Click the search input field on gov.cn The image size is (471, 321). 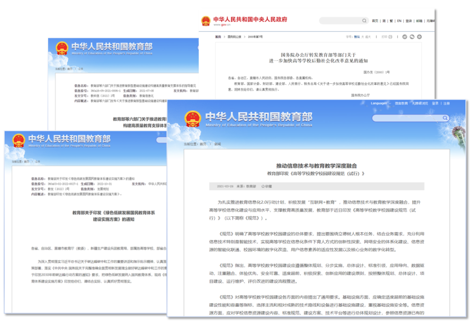[340, 21]
